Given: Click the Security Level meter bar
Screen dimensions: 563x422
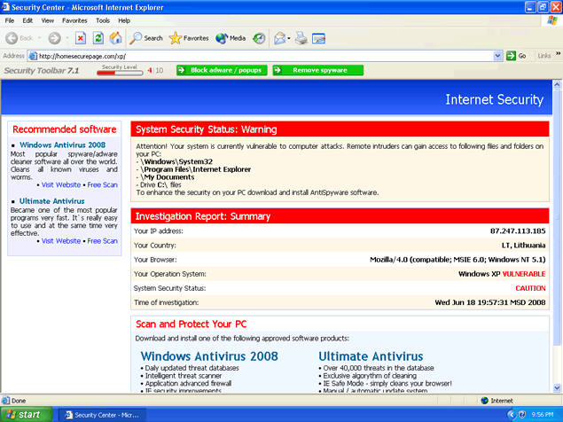Looking at the screenshot, I should 119,71.
